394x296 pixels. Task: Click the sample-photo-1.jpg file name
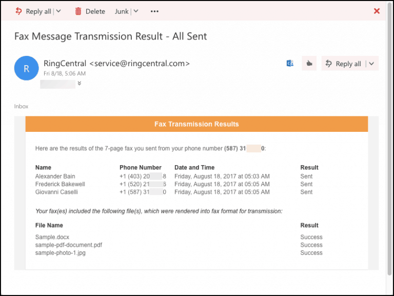[60, 253]
